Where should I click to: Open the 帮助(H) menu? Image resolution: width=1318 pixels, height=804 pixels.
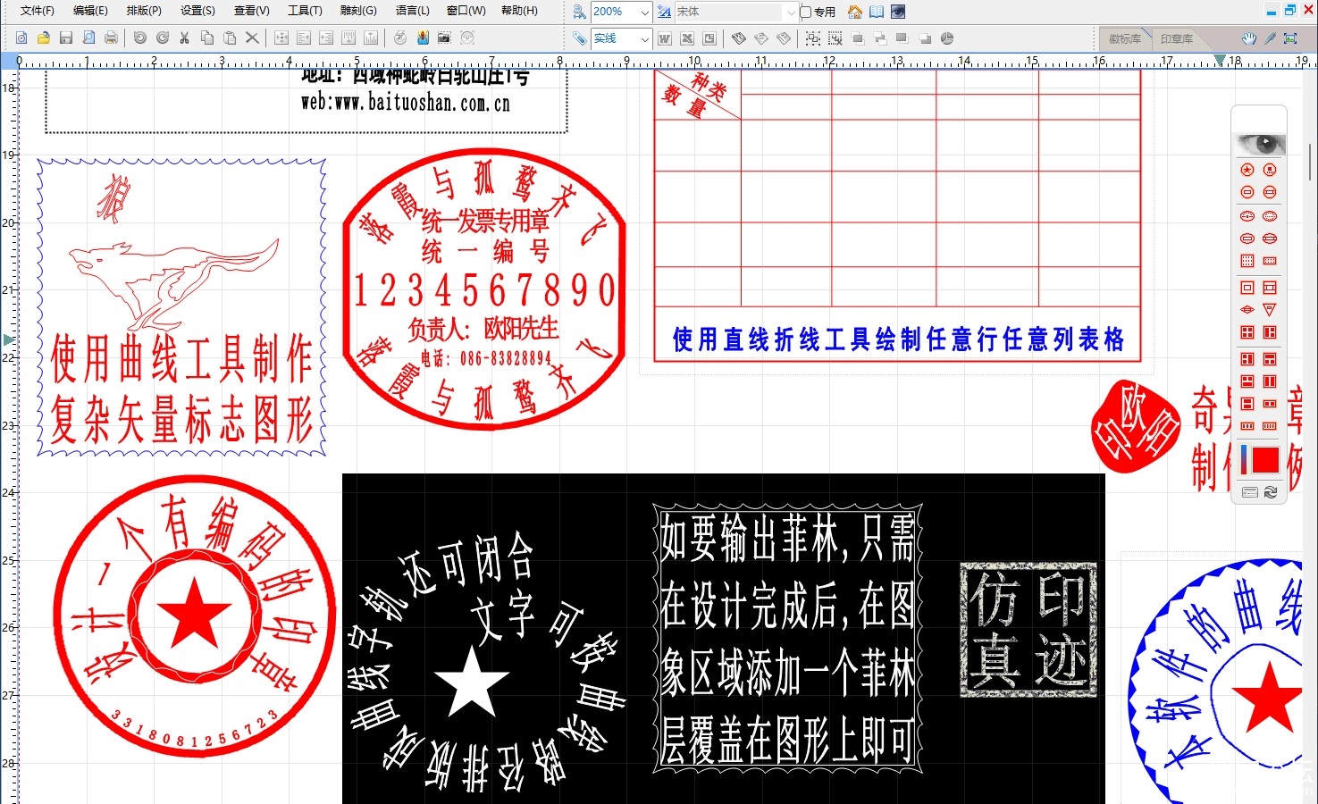pyautogui.click(x=519, y=11)
